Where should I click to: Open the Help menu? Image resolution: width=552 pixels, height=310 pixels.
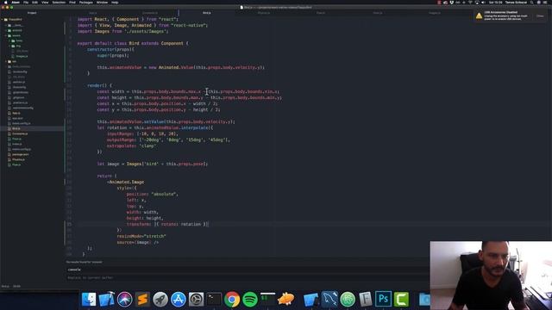coord(115,3)
